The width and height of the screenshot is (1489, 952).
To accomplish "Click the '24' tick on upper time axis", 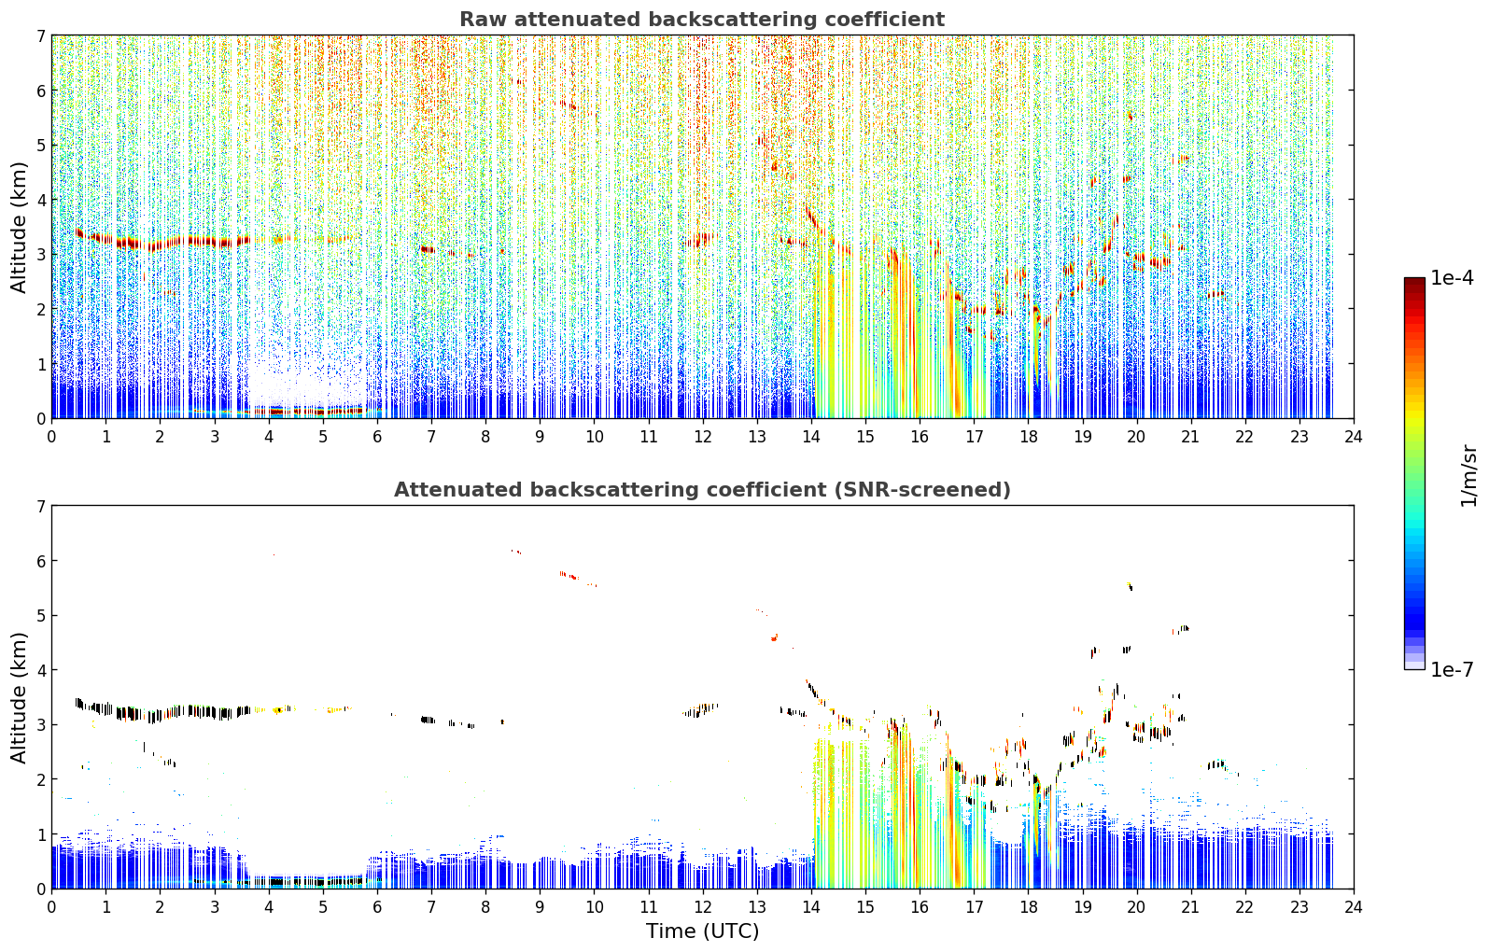I will pyautogui.click(x=1354, y=437).
